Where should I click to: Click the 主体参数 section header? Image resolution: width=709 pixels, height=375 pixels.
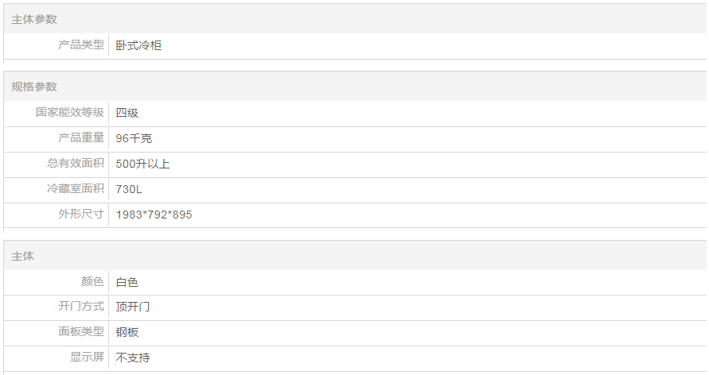34,19
